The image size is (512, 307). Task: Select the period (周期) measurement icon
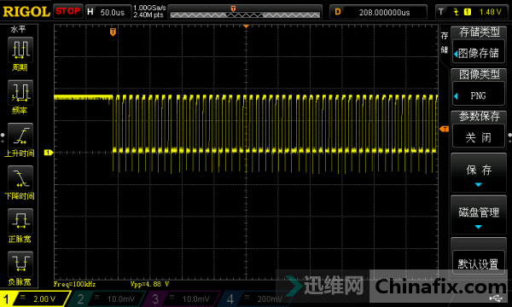[x=20, y=49]
